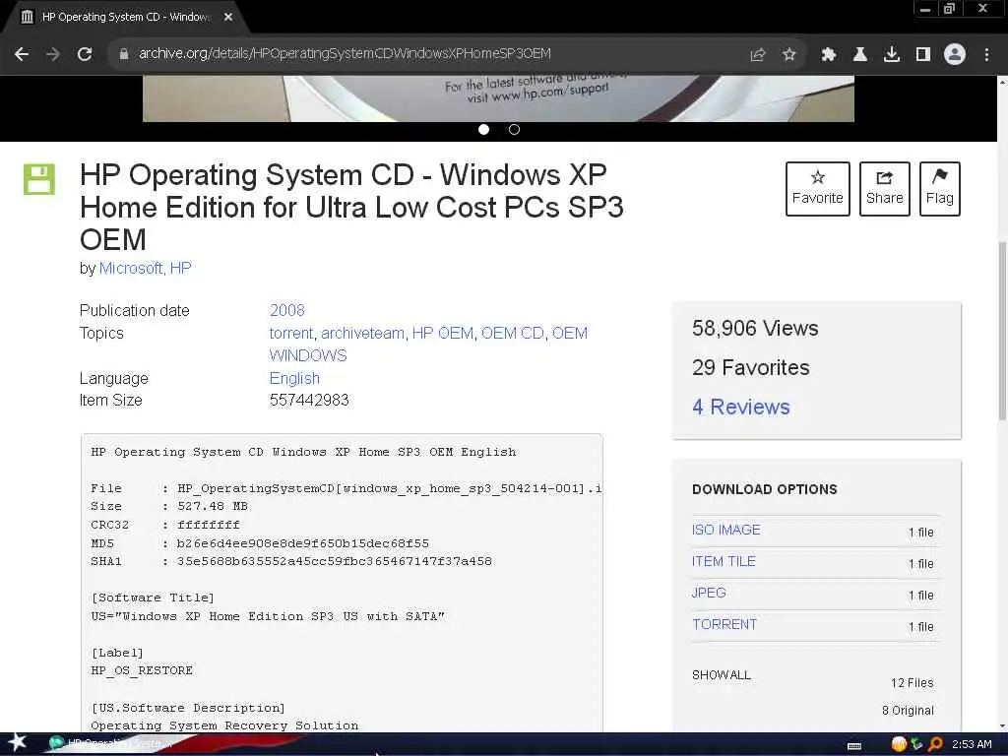
Task: Click the 58,906 Views text
Action: click(755, 329)
